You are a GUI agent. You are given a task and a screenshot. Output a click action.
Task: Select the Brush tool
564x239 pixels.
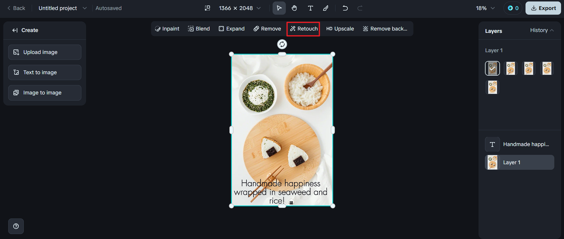[x=326, y=8]
